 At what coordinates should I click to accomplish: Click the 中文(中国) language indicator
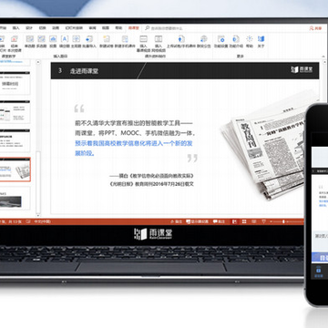click(x=43, y=221)
